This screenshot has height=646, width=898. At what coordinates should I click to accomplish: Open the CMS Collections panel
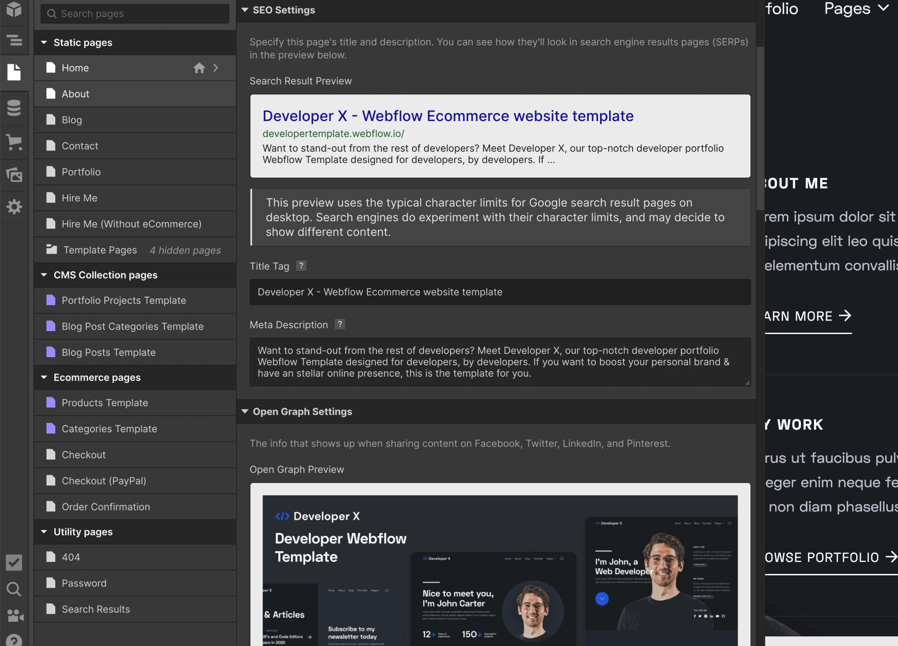[13, 108]
